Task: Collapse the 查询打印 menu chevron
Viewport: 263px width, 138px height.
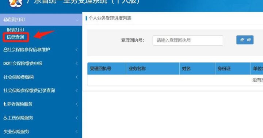Action: (x=77, y=20)
